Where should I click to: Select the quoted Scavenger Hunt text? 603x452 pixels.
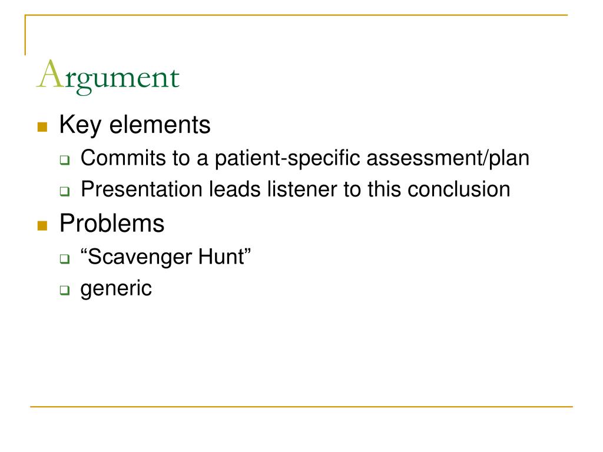[x=165, y=257]
